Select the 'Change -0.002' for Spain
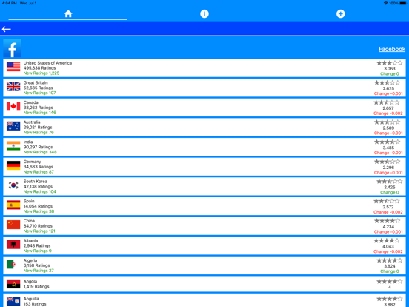The image size is (409, 307). coord(388,212)
